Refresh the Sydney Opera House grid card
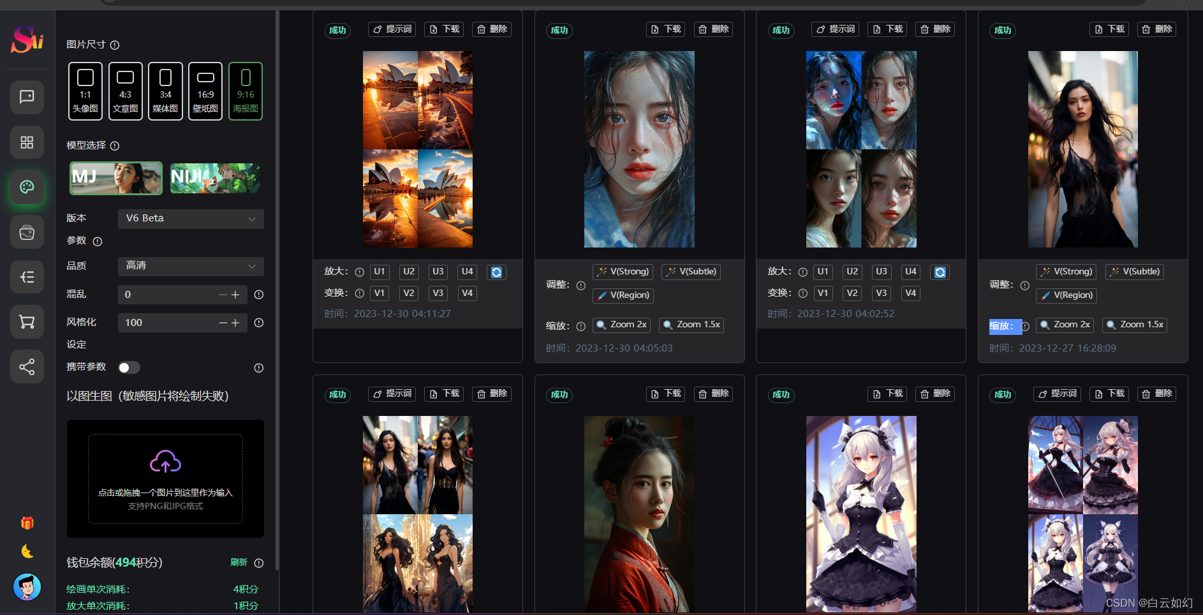Image resolution: width=1203 pixels, height=615 pixels. (496, 272)
